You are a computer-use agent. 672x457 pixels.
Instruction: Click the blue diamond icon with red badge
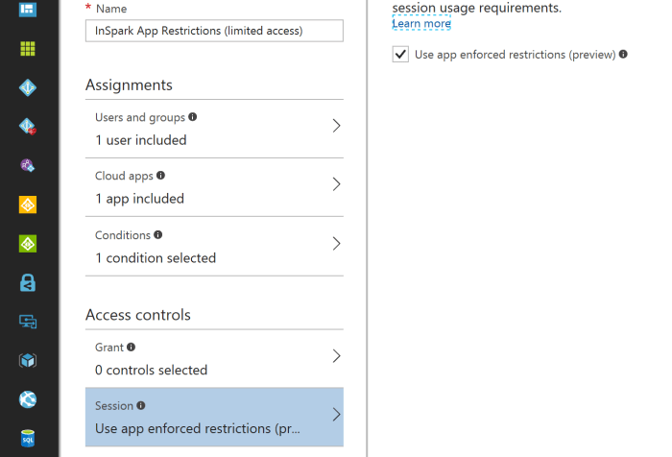pos(28,127)
